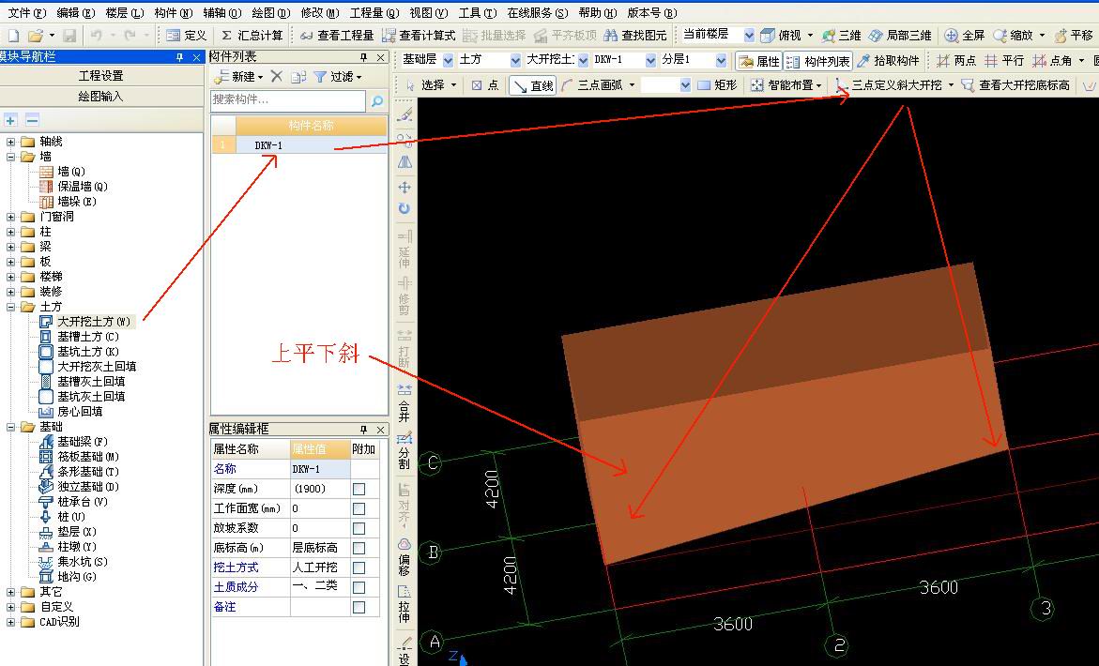Click 查看大开挖底标高 tool
This screenshot has width=1099, height=666.
click(1016, 85)
